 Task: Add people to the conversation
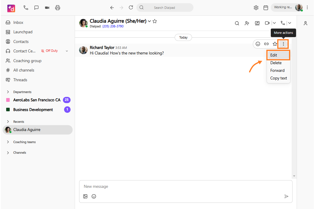[247, 23]
